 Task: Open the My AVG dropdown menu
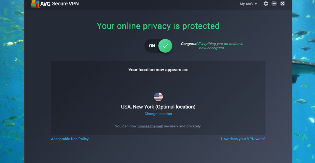248,4
